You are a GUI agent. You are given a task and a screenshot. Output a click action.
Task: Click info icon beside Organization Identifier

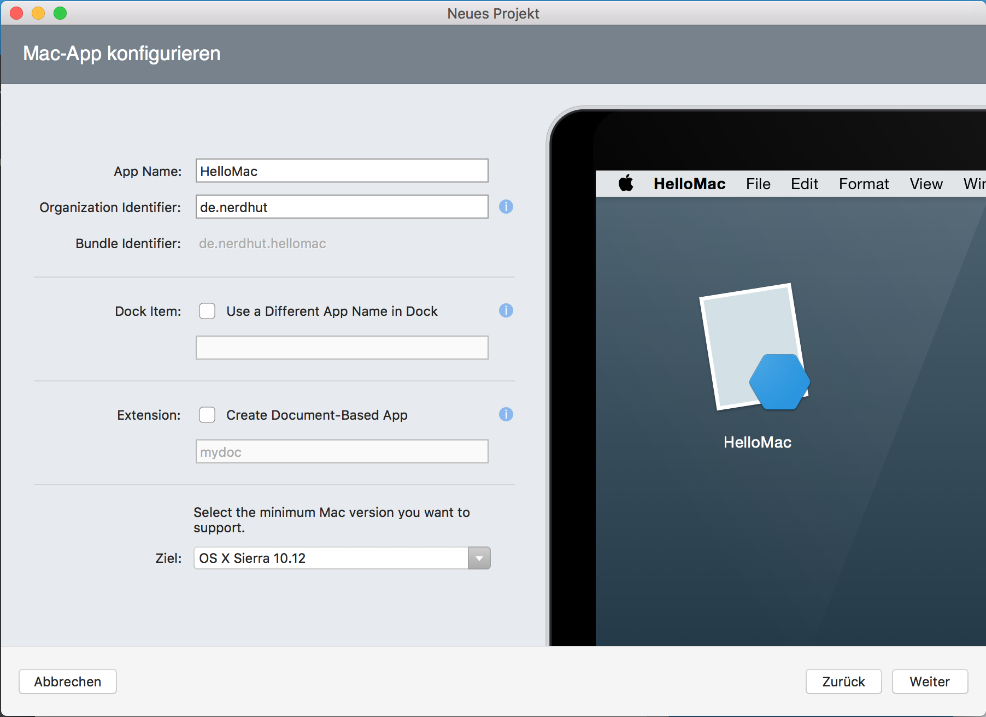pyautogui.click(x=506, y=207)
